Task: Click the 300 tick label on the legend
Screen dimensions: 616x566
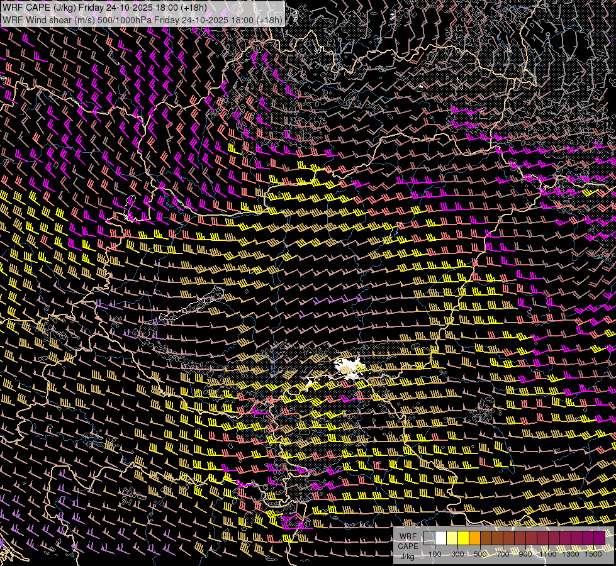Action: click(x=457, y=554)
